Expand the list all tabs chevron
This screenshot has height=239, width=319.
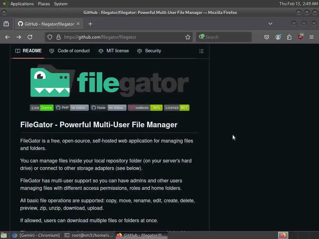click(270, 24)
